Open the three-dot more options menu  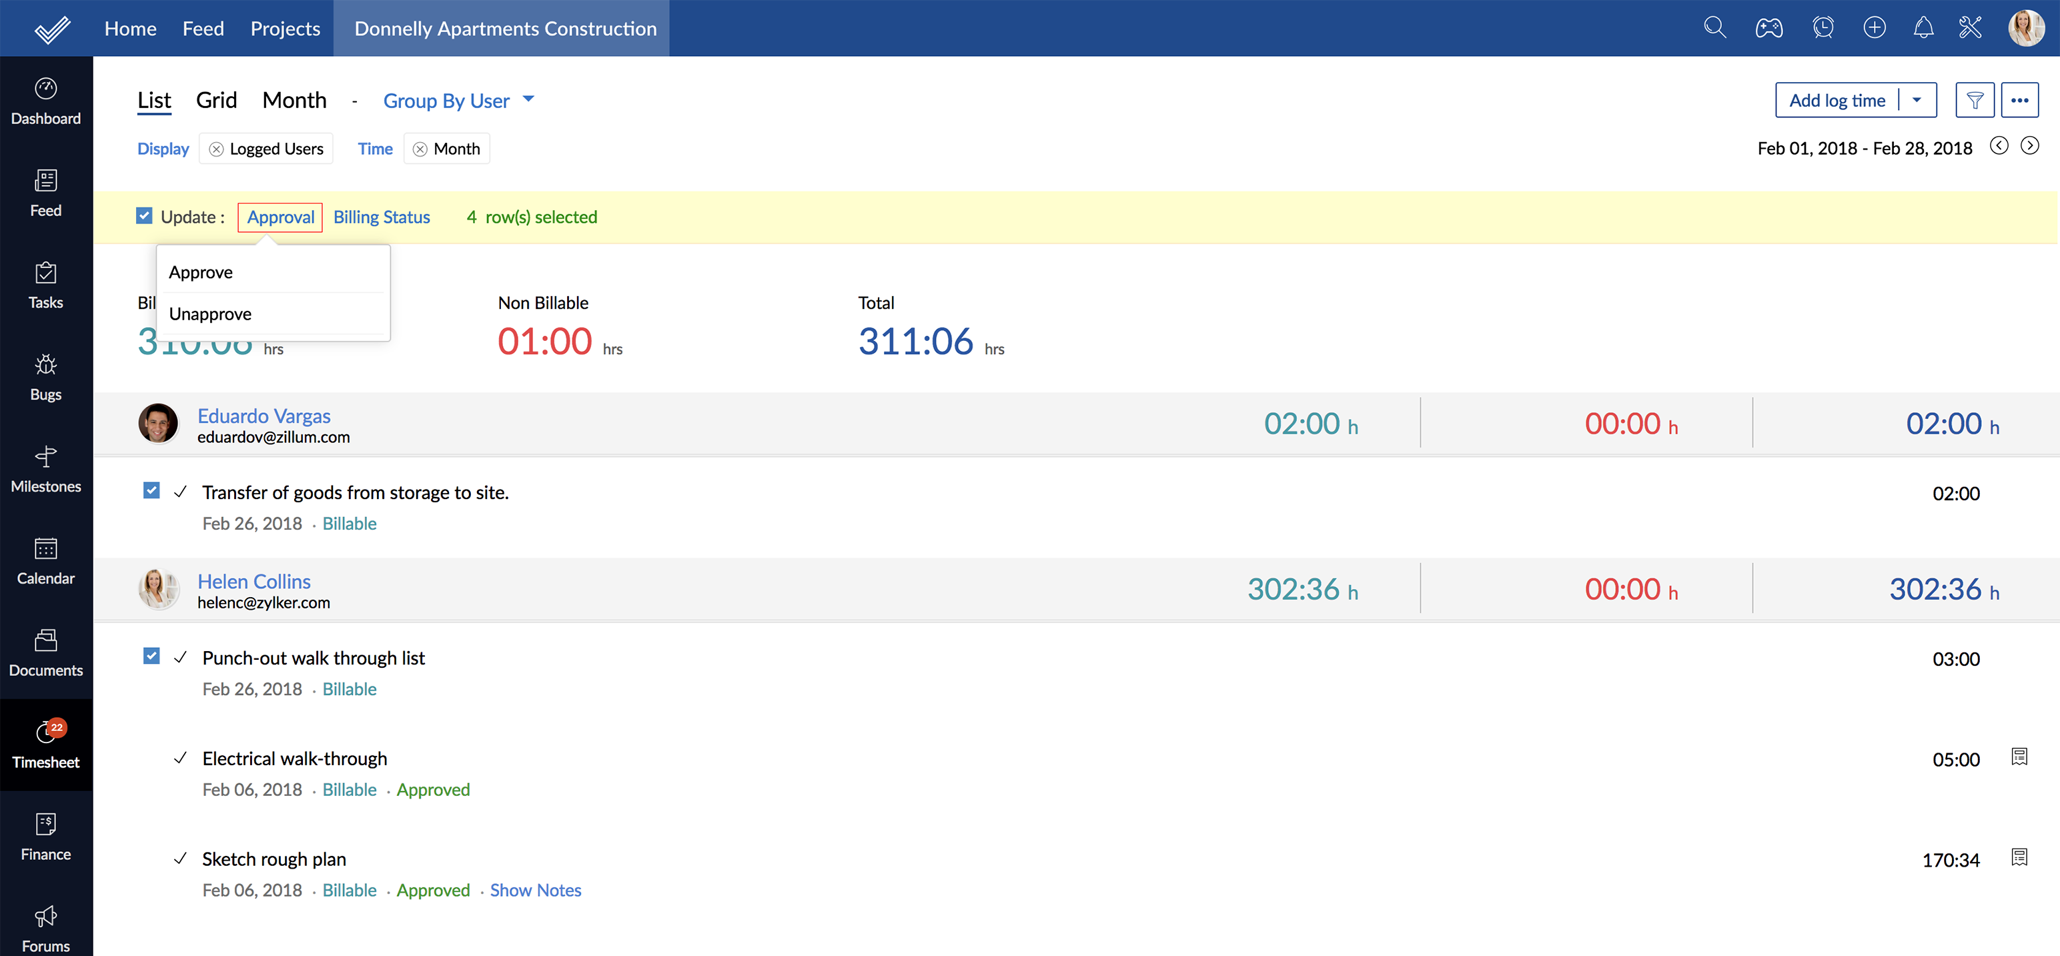pos(2019,100)
